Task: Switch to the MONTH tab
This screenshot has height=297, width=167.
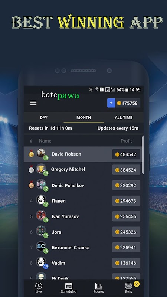Action: [84, 117]
